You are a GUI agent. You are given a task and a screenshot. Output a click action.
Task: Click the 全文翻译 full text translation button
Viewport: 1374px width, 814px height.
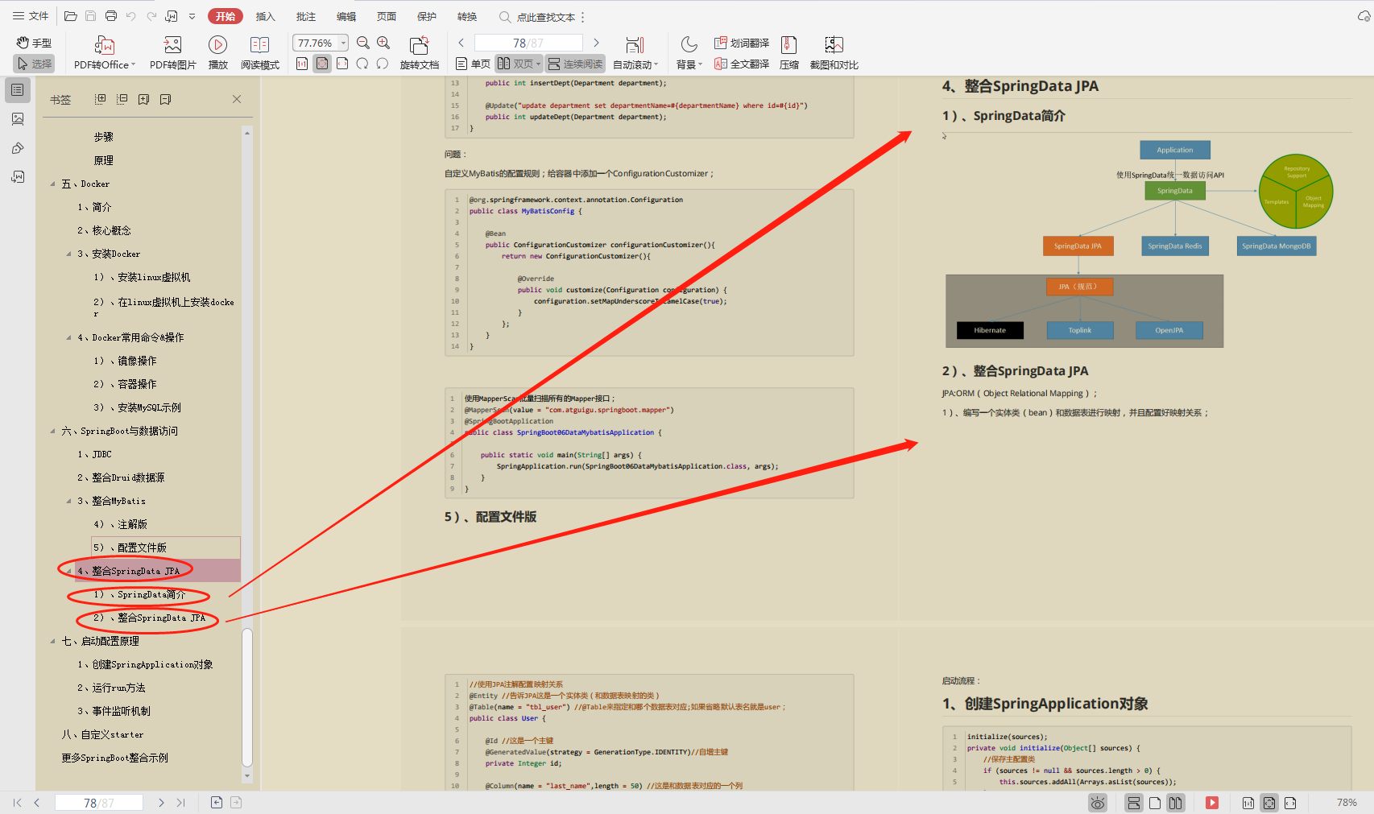pos(741,64)
